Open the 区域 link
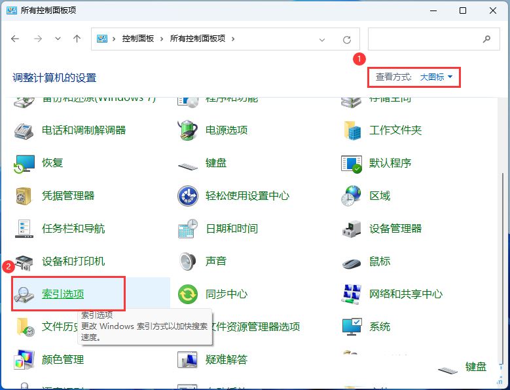This screenshot has width=510, height=390. pyautogui.click(x=380, y=195)
